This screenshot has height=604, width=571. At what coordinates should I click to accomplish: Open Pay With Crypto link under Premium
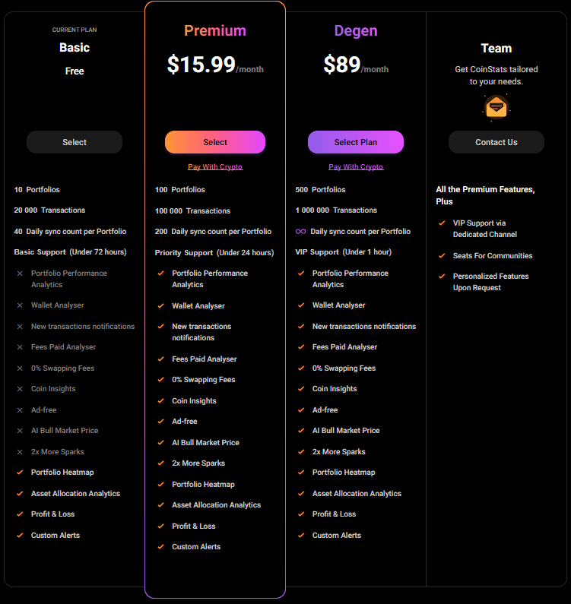[215, 167]
